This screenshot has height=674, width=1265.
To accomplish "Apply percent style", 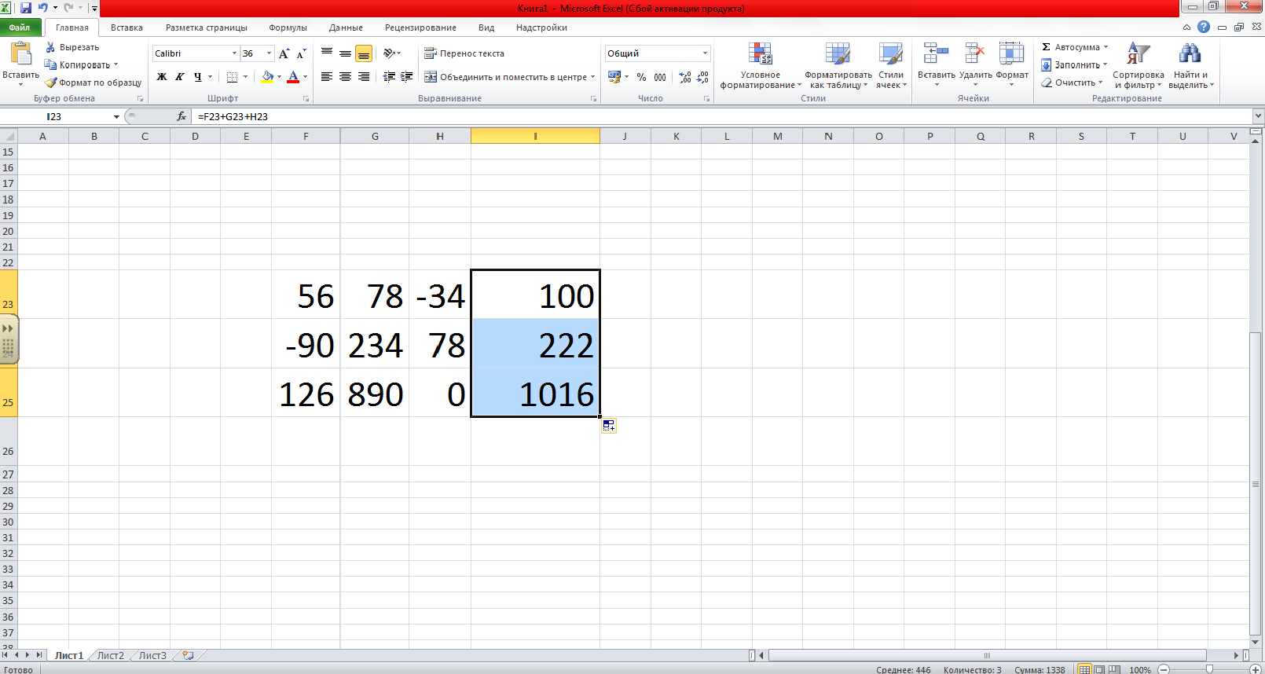I will click(642, 77).
